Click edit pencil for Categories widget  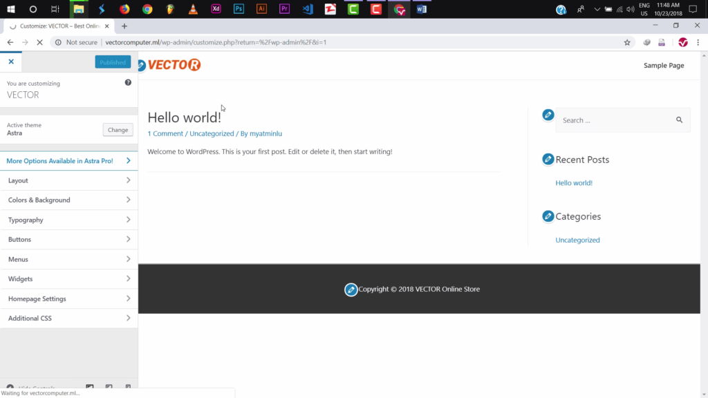coord(548,216)
